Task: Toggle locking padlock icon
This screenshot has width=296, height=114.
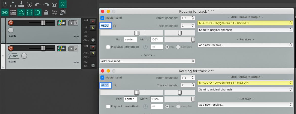Action: point(46,12)
